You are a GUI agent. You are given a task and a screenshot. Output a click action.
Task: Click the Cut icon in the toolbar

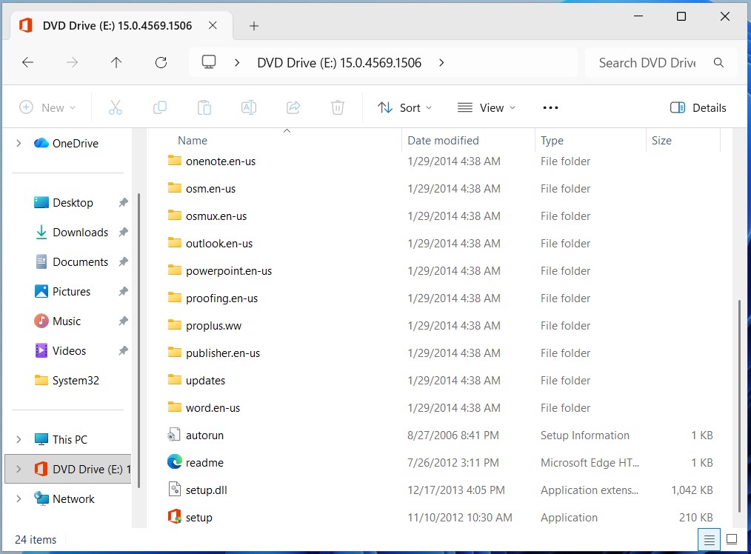pyautogui.click(x=116, y=107)
